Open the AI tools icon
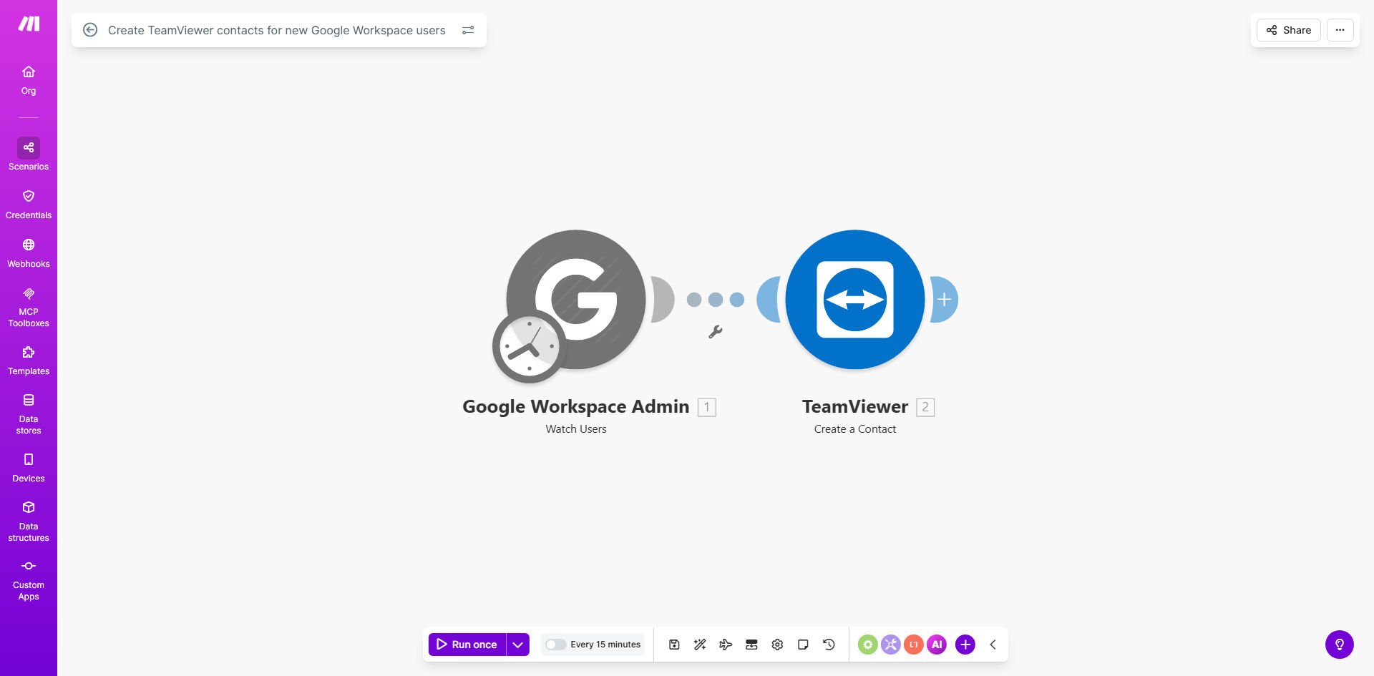The width and height of the screenshot is (1374, 676). [937, 645]
